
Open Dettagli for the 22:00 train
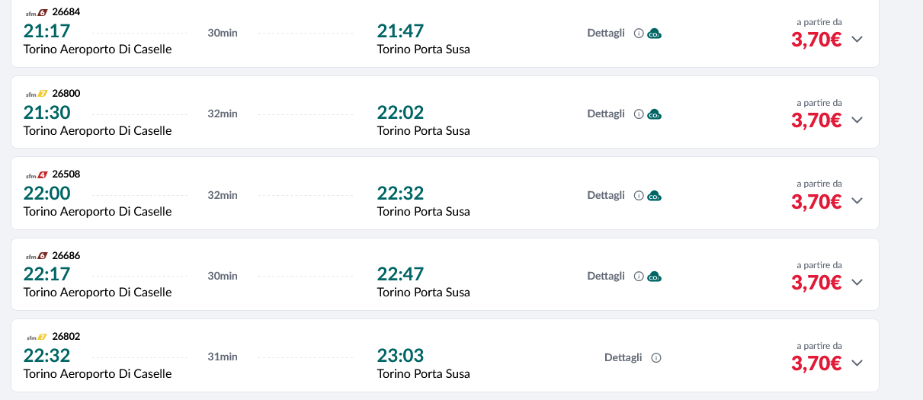606,195
